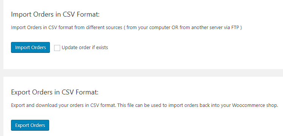Click empty white space right of the checkbox label
The height and width of the screenshot is (136, 283).
180,48
